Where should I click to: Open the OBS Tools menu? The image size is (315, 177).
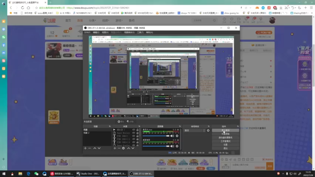coord(140,32)
